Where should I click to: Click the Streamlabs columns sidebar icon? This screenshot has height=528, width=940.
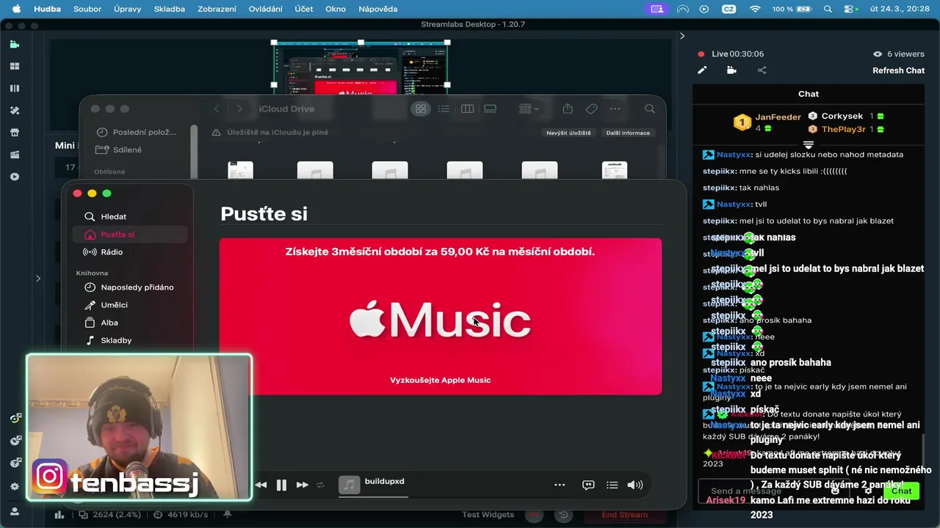point(14,88)
